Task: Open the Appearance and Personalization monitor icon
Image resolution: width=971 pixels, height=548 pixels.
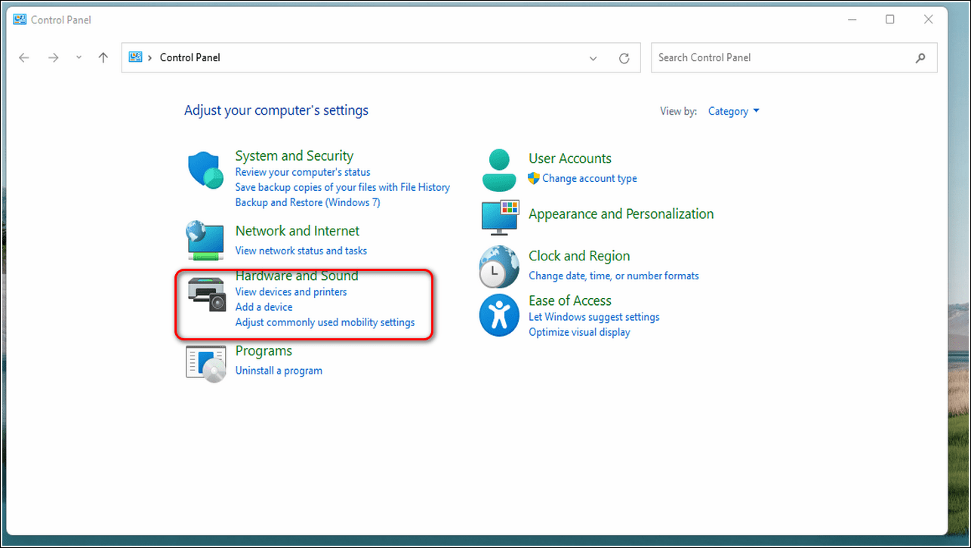Action: tap(500, 217)
